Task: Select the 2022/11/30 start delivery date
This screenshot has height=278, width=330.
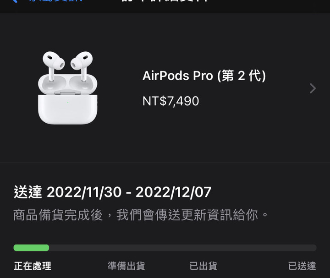Action: (x=84, y=192)
